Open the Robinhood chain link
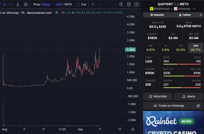The height and width of the screenshot is (134, 204). [160, 9]
